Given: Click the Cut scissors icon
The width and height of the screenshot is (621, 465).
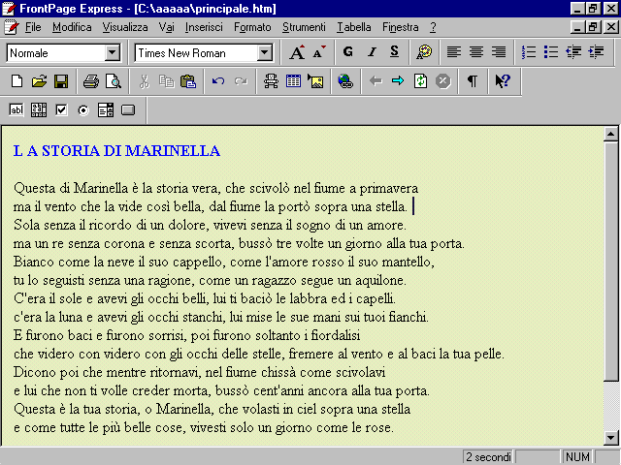Looking at the screenshot, I should [x=144, y=81].
